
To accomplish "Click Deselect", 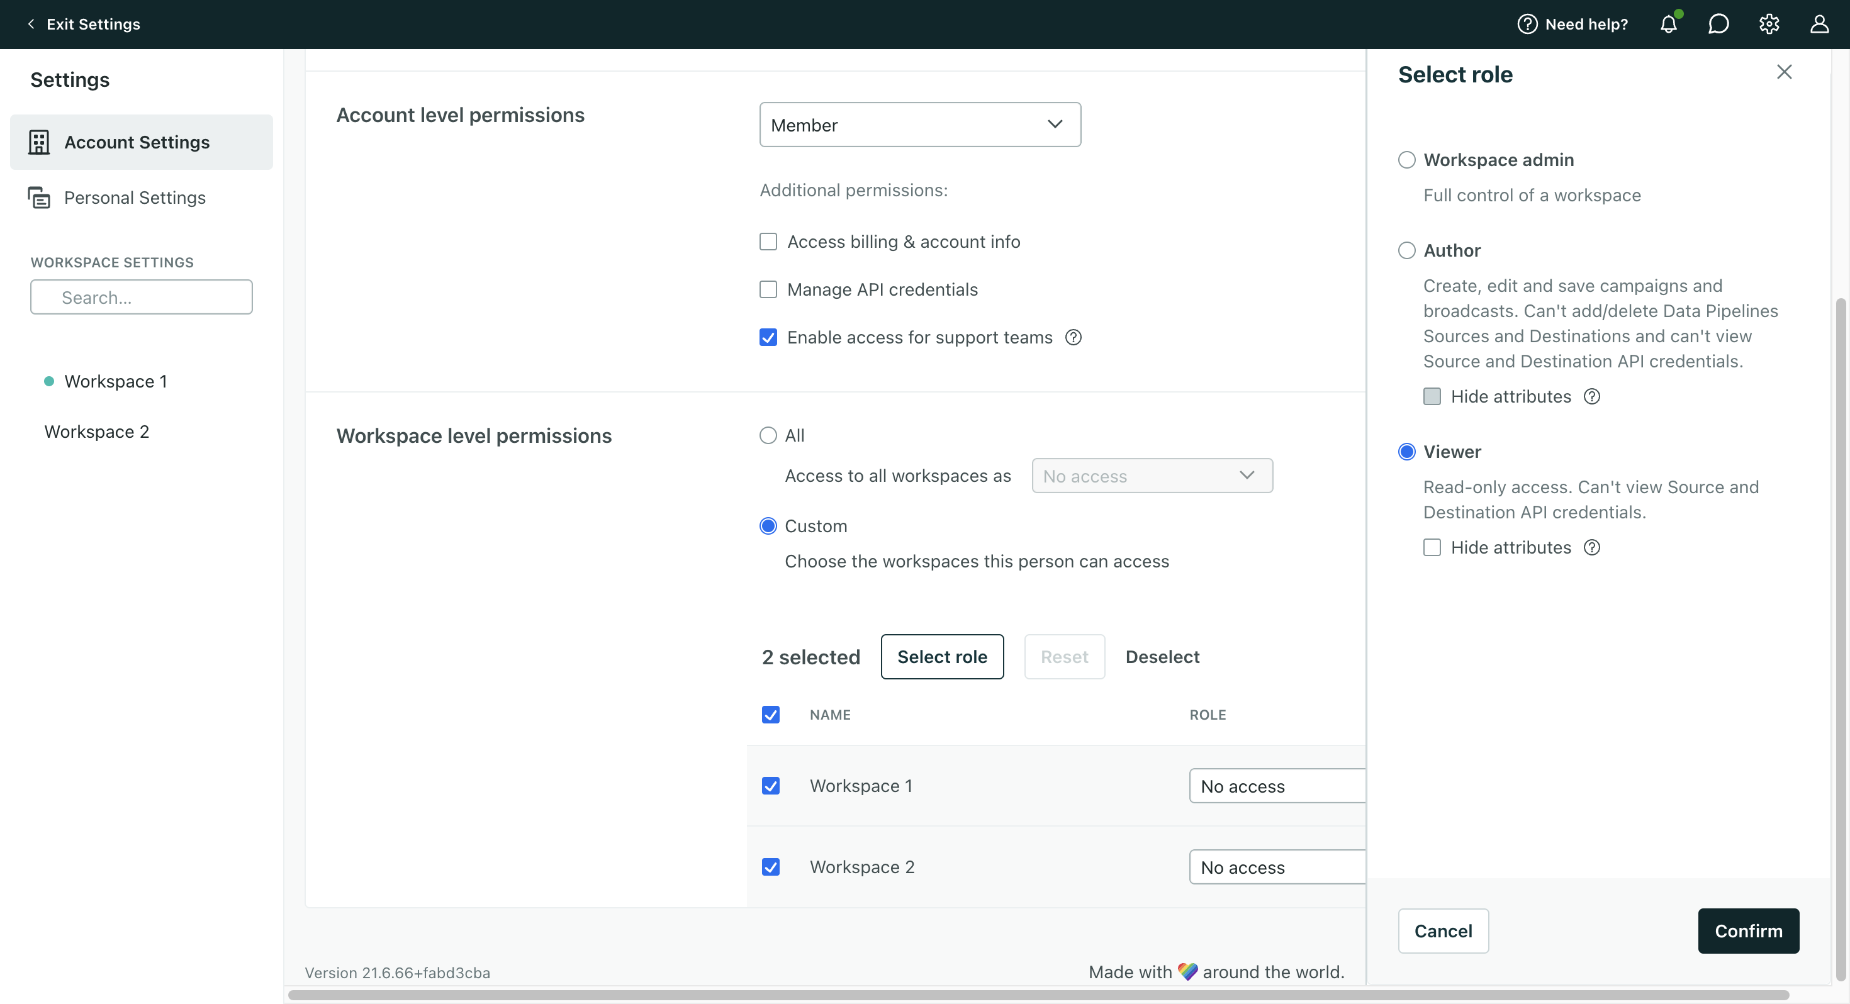I will [x=1162, y=656].
